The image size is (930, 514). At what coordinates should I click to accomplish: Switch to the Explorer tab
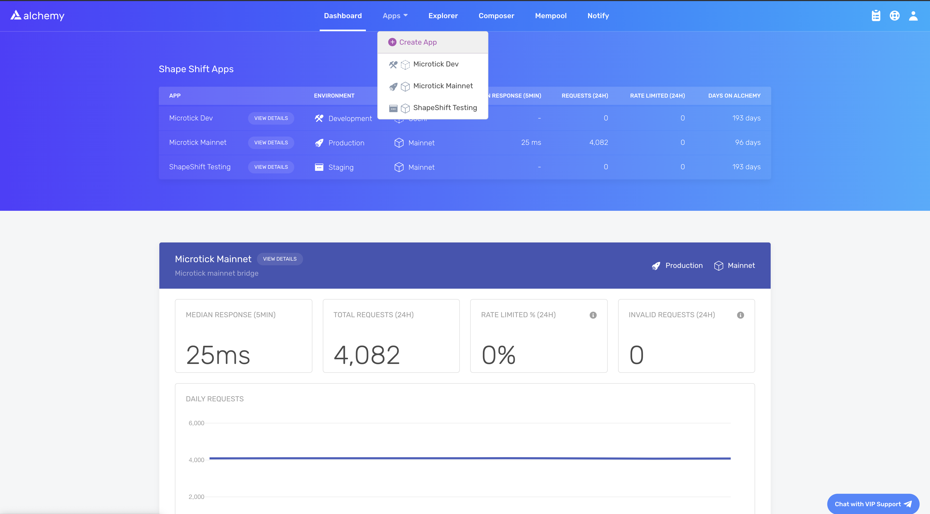pos(443,16)
